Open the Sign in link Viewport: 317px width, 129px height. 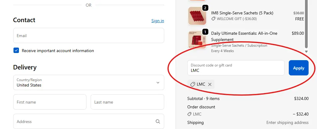pyautogui.click(x=158, y=21)
